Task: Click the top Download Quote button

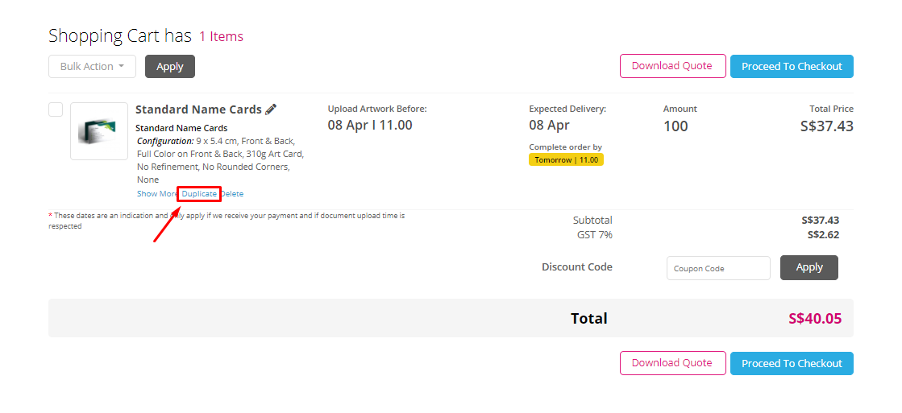Action: [x=671, y=66]
